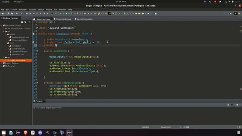
Task: Click the Open Perspective icon
Action: [x=231, y=14]
